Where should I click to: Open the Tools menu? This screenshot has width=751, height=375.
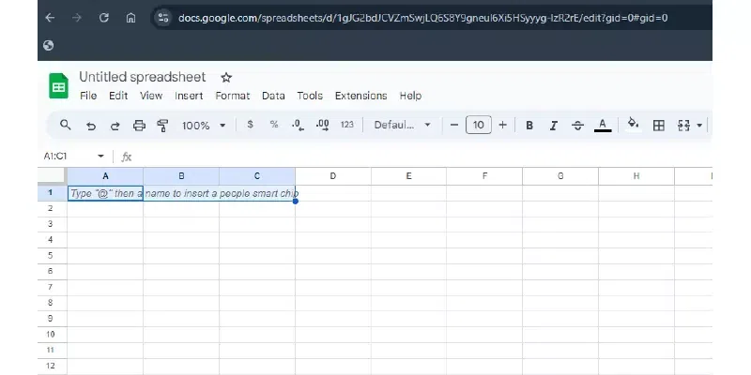click(x=310, y=96)
